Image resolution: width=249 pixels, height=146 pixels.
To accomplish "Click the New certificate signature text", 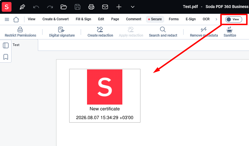I will click(105, 109).
